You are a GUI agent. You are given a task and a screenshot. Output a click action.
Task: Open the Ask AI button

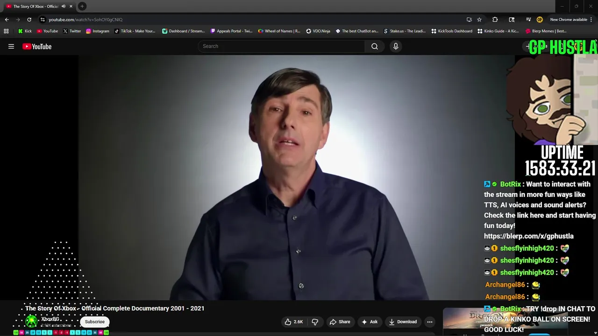(x=369, y=322)
